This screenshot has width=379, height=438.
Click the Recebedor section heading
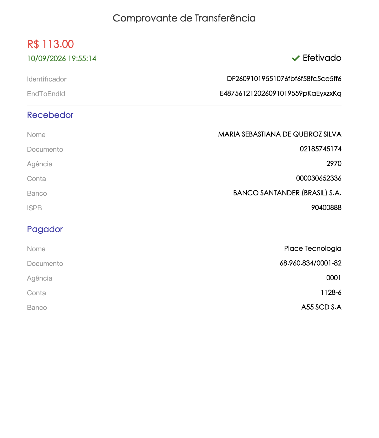pyautogui.click(x=50, y=115)
